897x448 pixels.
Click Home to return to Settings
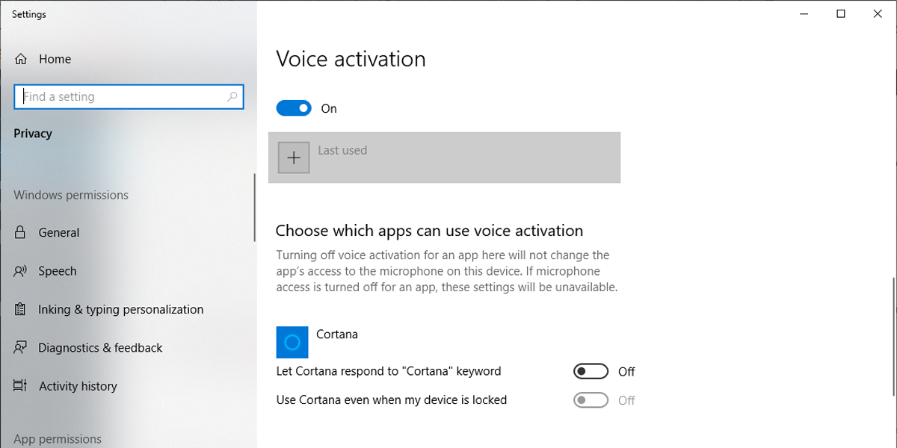55,59
